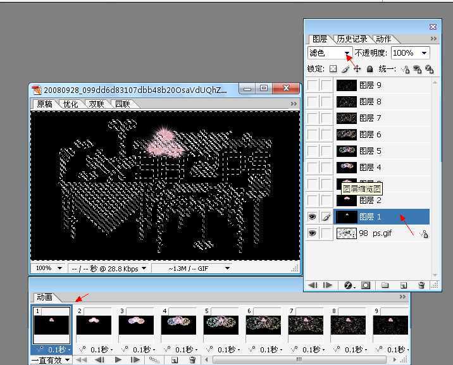Open the 不透明度 opacity dropdown arrow

423,53
